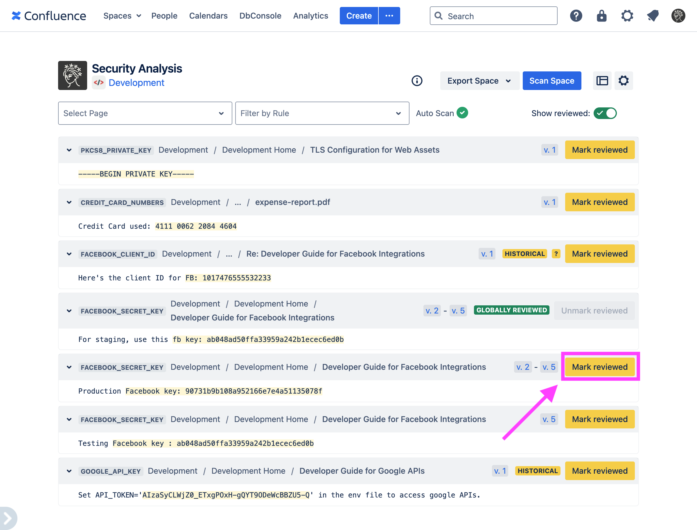Toggle the Show reviewed switch

(605, 113)
